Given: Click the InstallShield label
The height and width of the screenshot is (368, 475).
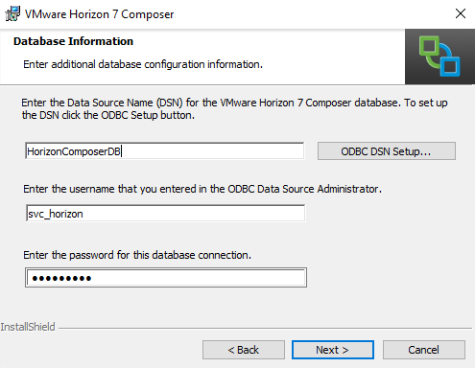Looking at the screenshot, I should point(28,327).
